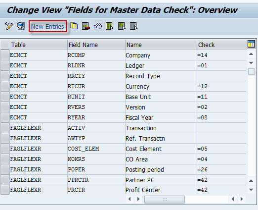Click the magnifier details icon
This screenshot has height=210, width=258.
point(21,26)
